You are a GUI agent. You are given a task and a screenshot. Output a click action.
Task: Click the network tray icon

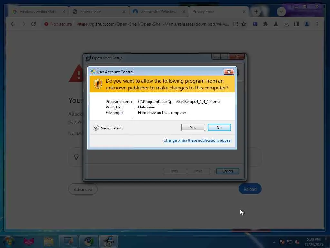pos(290,242)
